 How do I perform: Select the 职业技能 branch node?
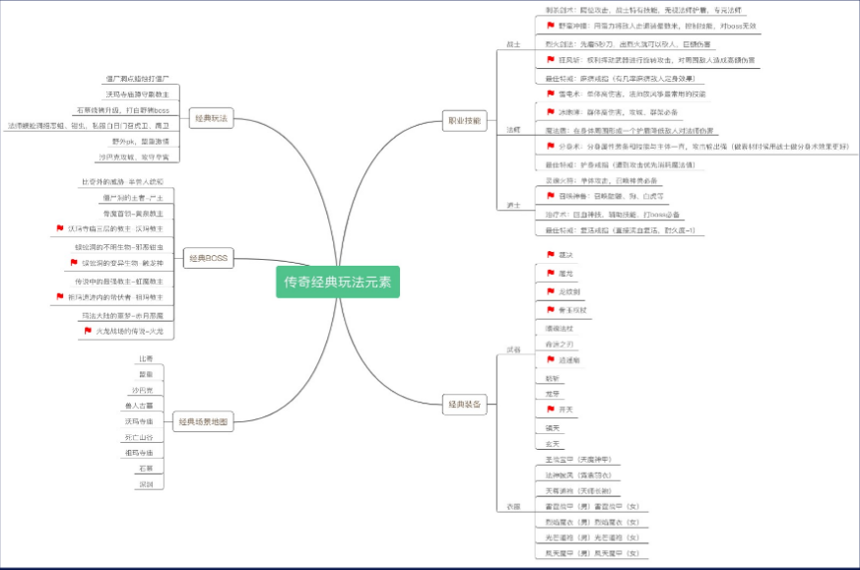tap(464, 121)
